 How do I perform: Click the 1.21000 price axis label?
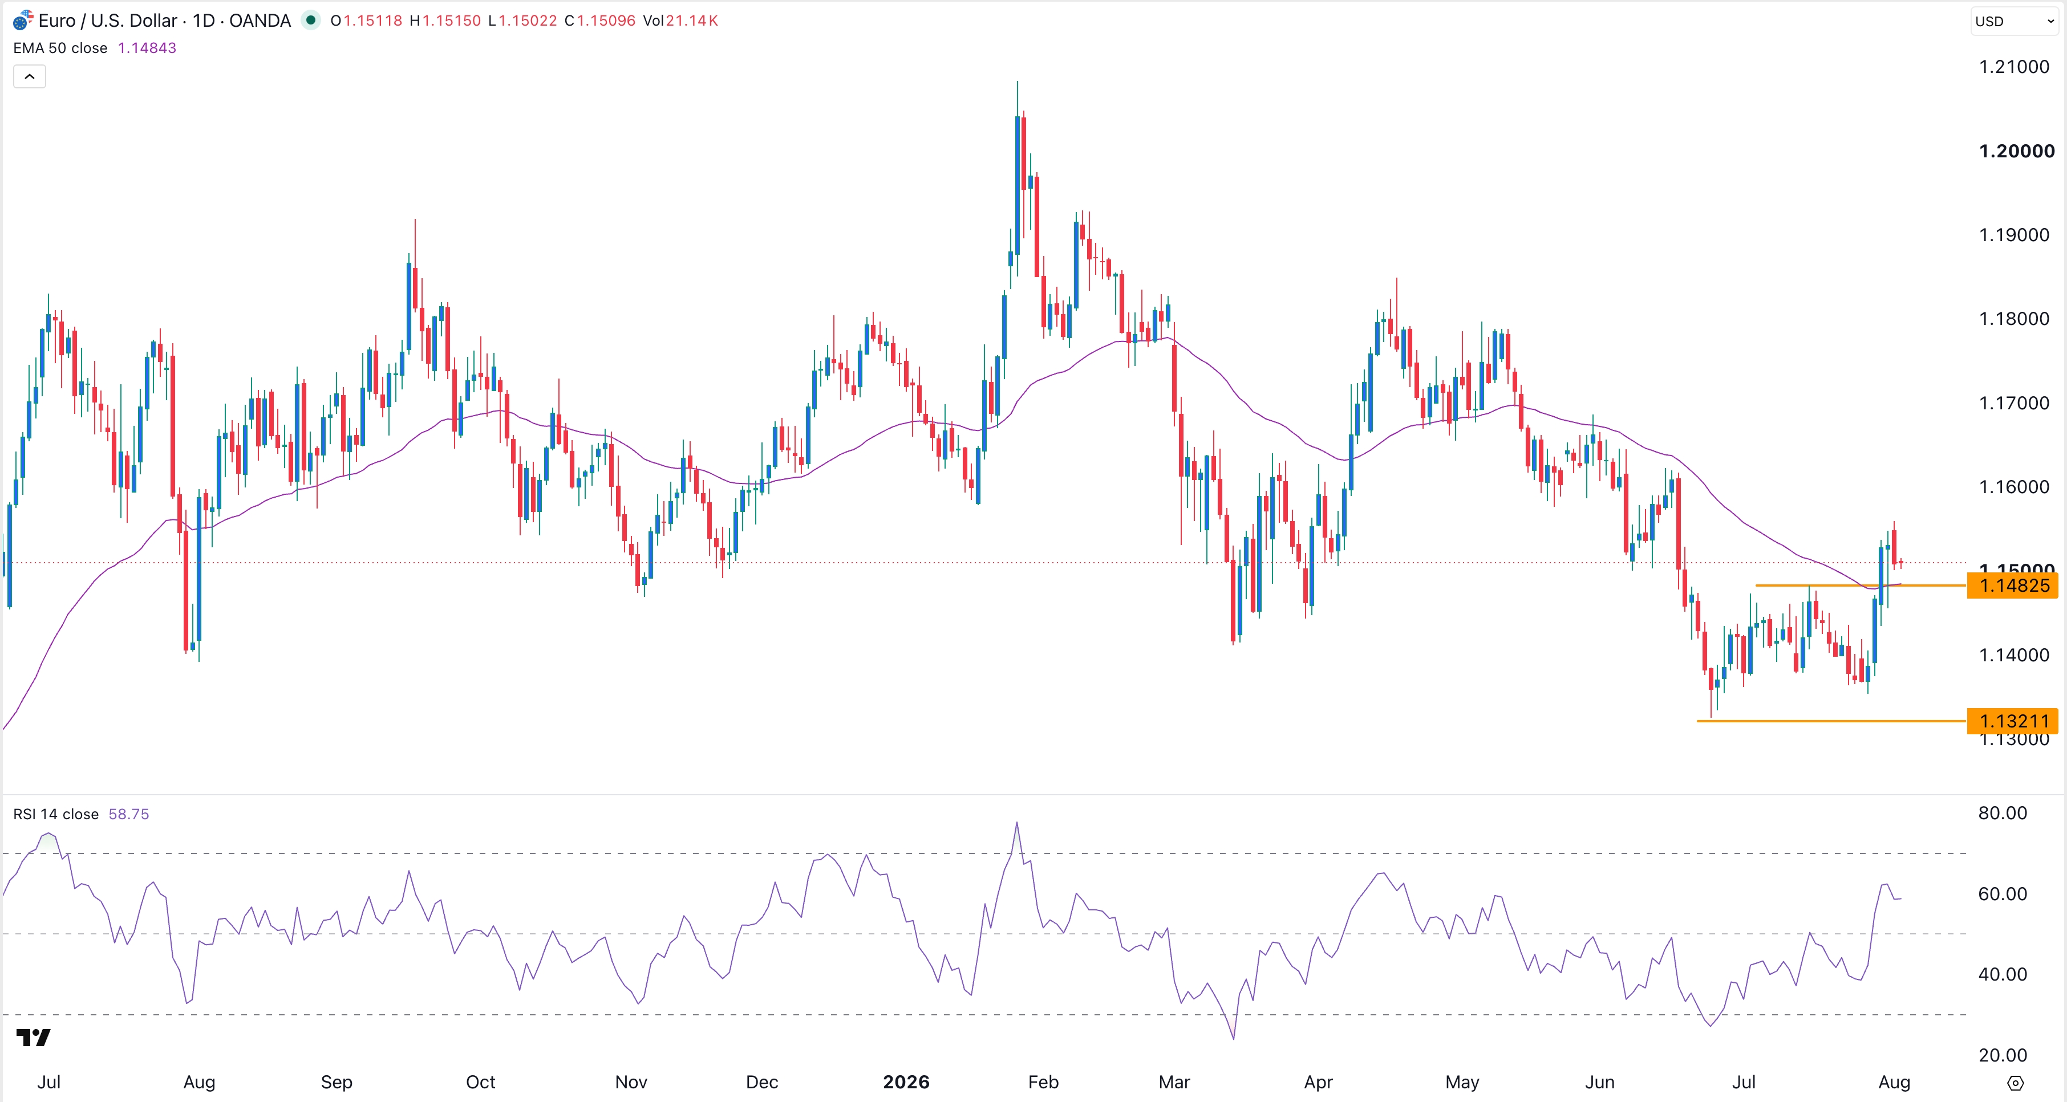pos(2014,67)
